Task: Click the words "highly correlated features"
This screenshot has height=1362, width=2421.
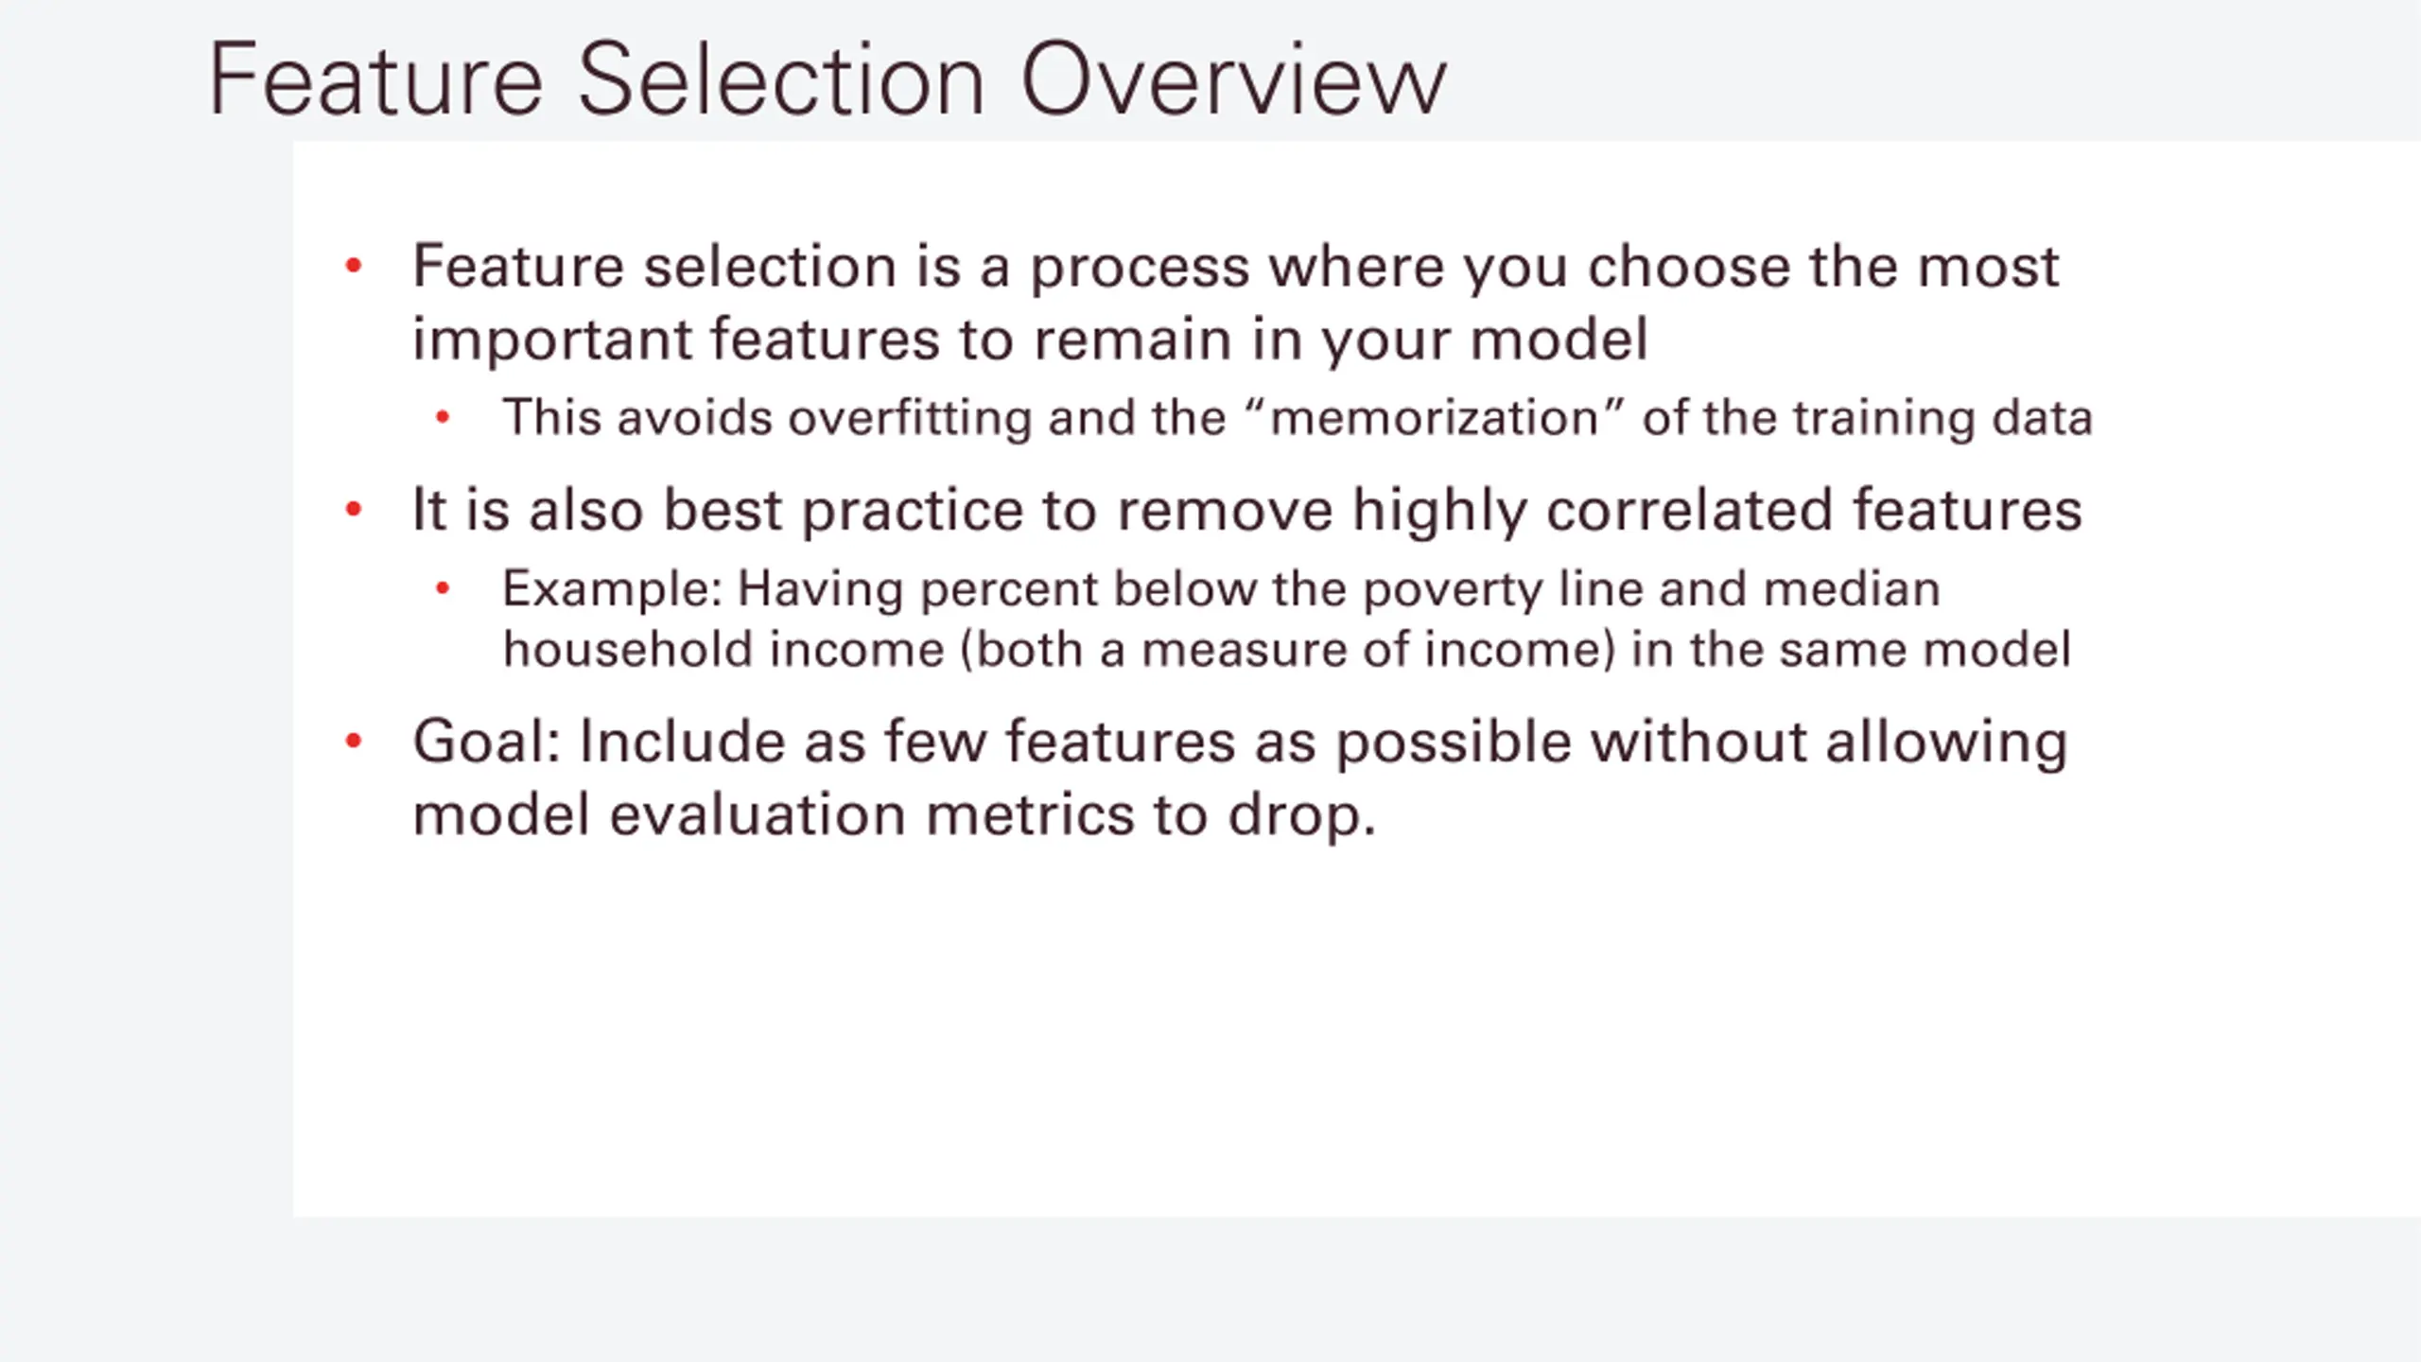Action: 1716,510
